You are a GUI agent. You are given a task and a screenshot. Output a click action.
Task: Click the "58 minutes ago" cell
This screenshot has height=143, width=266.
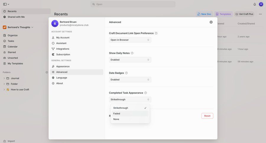[245, 61]
